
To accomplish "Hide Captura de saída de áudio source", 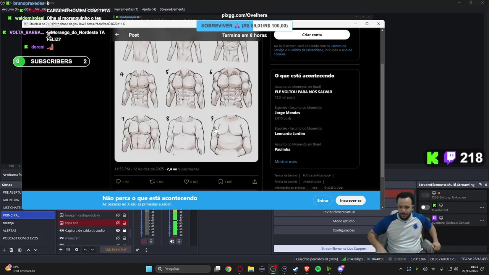I will tap(118, 230).
